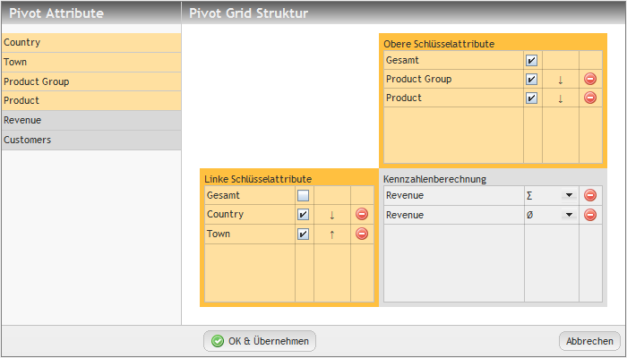The width and height of the screenshot is (627, 358).
Task: Remove Product Group from upper key attributes
Action: (589, 79)
